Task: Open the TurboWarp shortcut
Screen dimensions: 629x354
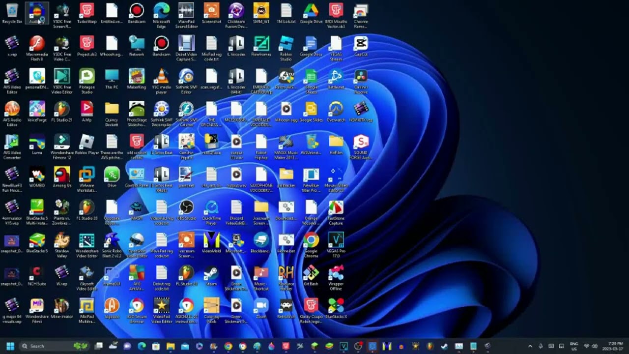Action: point(87,13)
